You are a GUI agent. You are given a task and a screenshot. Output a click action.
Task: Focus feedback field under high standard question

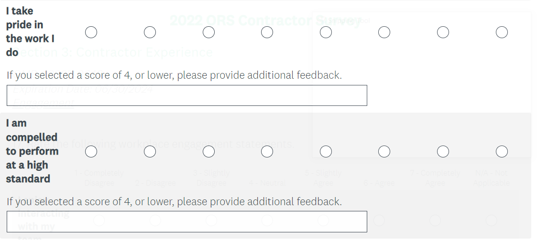tap(186, 221)
